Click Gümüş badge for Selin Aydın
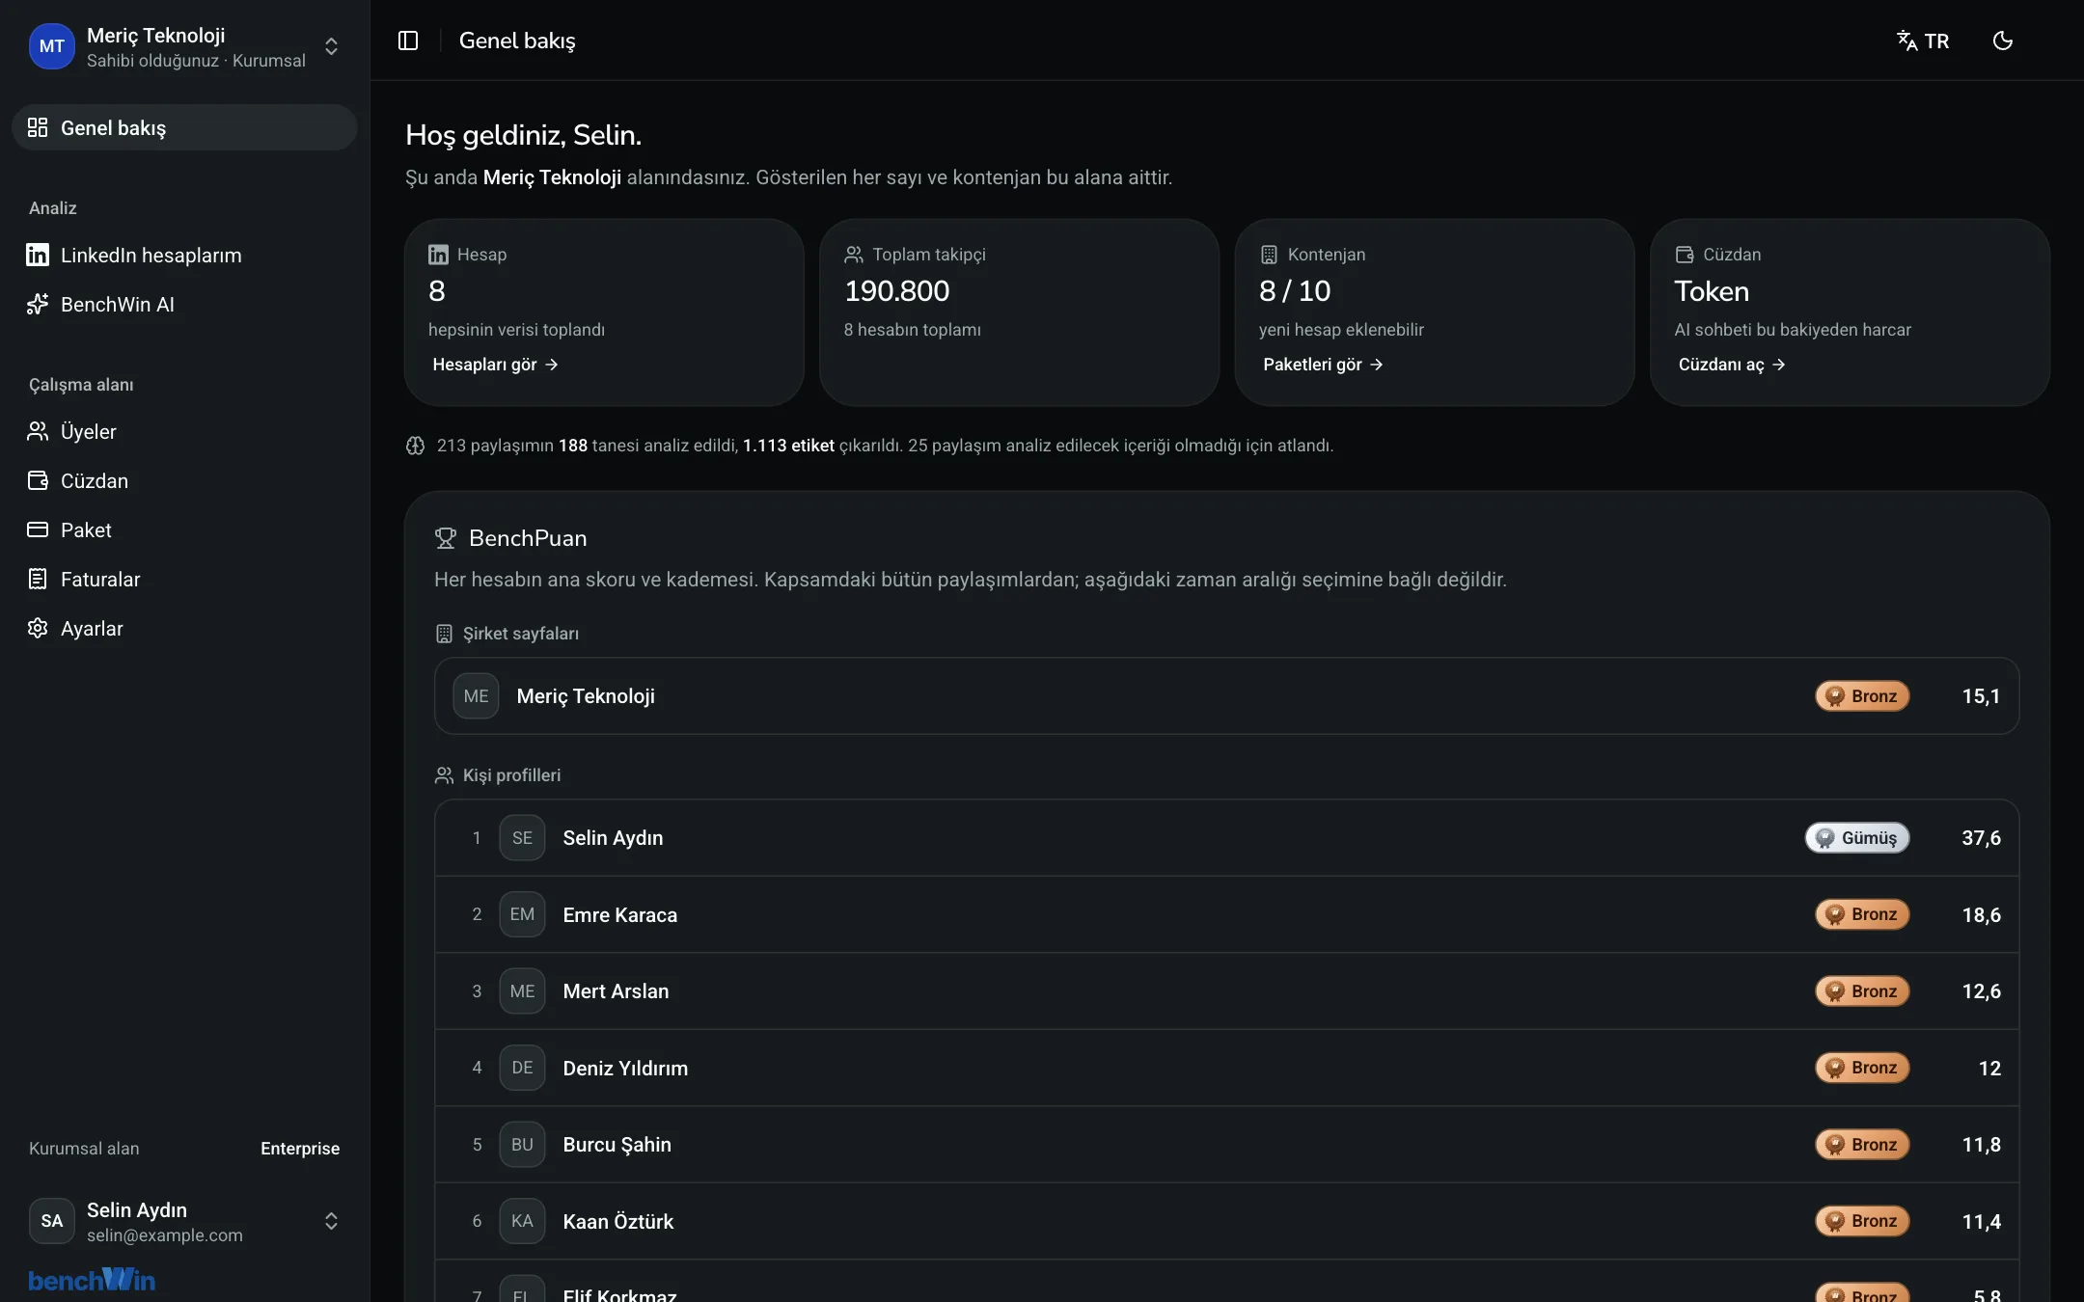This screenshot has height=1302, width=2084. click(x=1857, y=838)
